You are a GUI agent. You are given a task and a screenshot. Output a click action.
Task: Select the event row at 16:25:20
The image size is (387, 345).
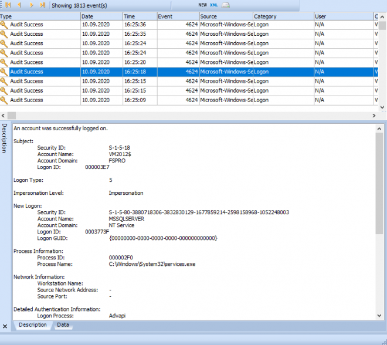[x=189, y=62]
